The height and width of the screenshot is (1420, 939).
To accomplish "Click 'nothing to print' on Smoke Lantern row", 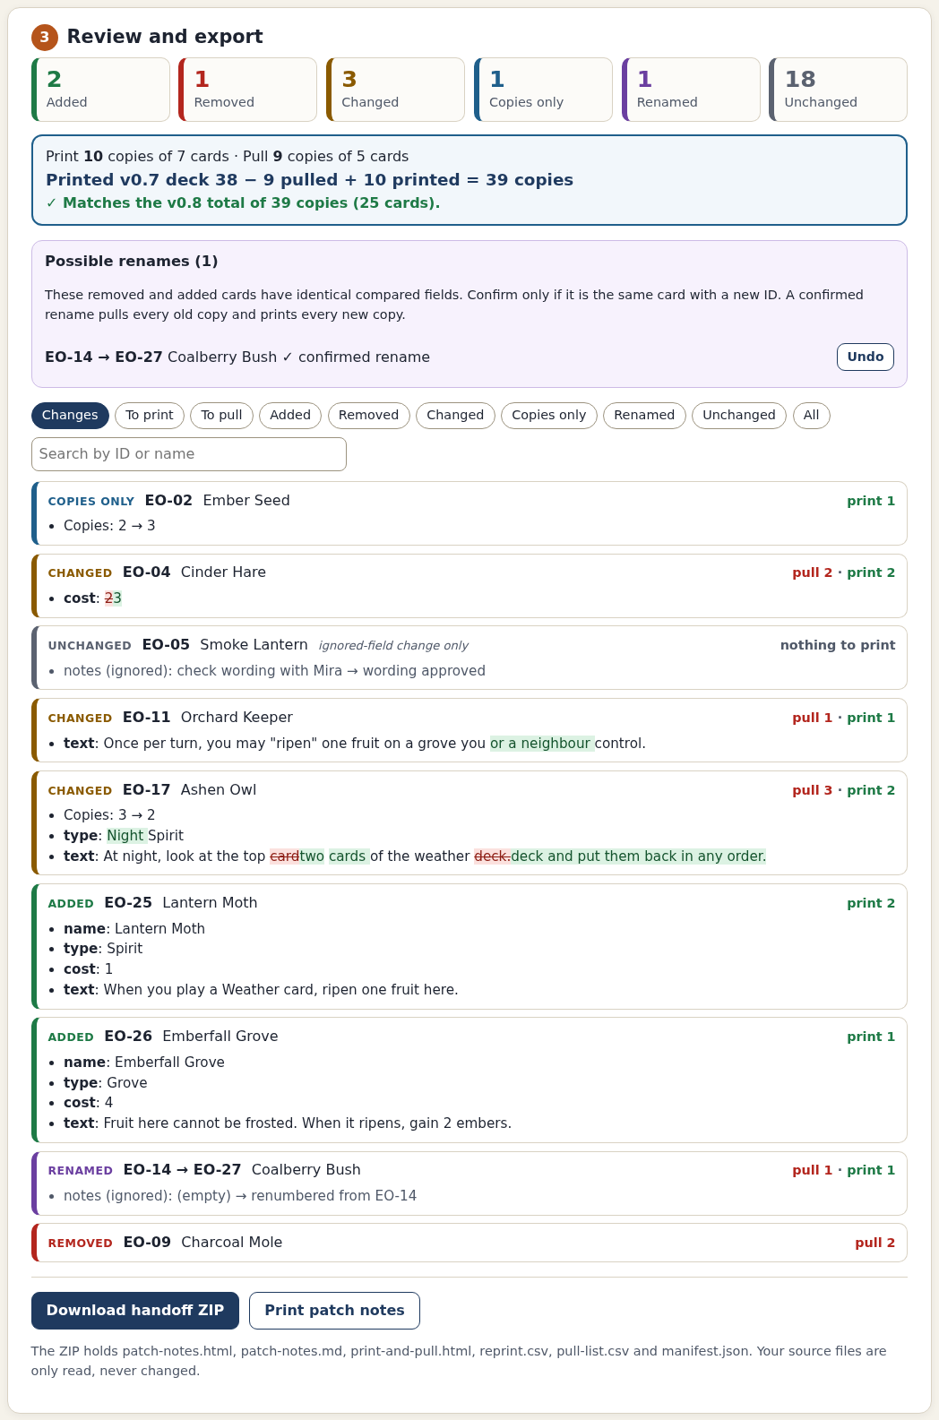I will coord(838,645).
